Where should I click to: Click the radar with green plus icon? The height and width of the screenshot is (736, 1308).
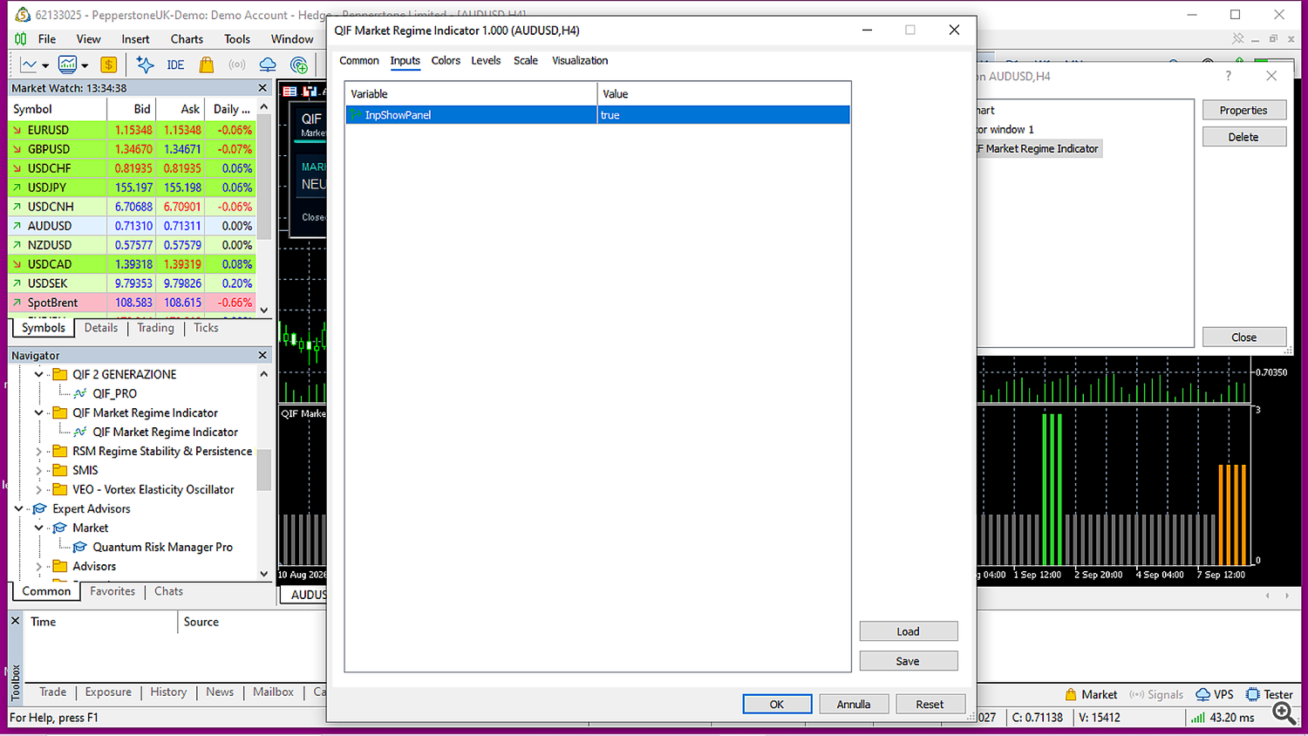299,65
